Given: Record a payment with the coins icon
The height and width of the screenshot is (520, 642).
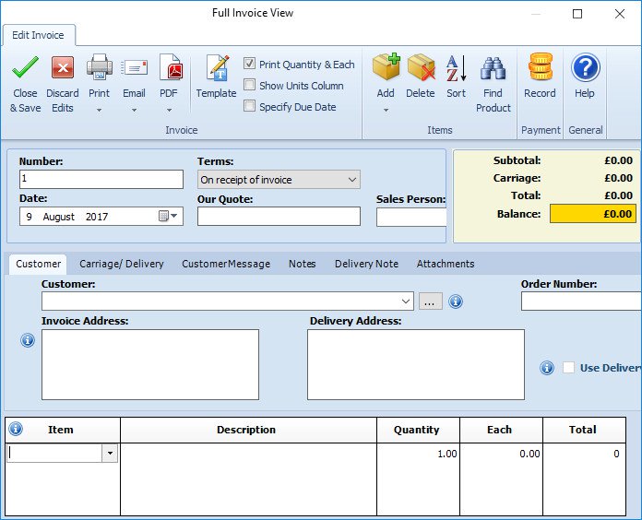Looking at the screenshot, I should click(x=540, y=68).
